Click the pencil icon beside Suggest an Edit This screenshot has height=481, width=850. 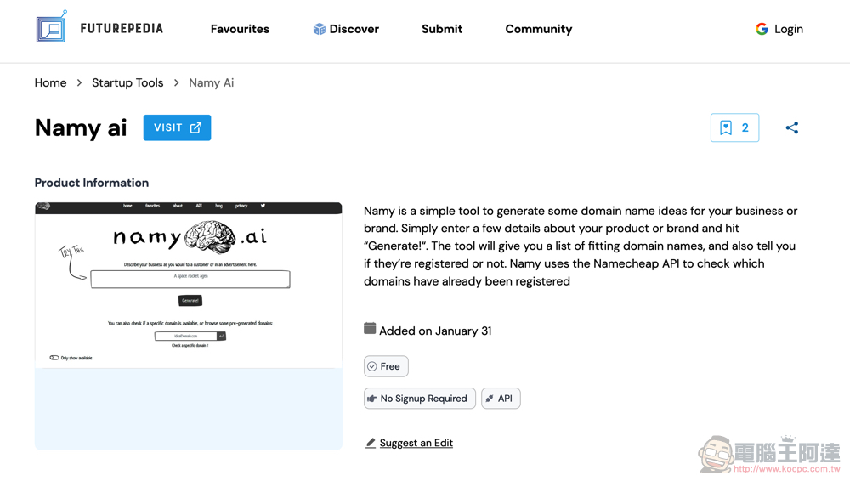click(x=371, y=443)
